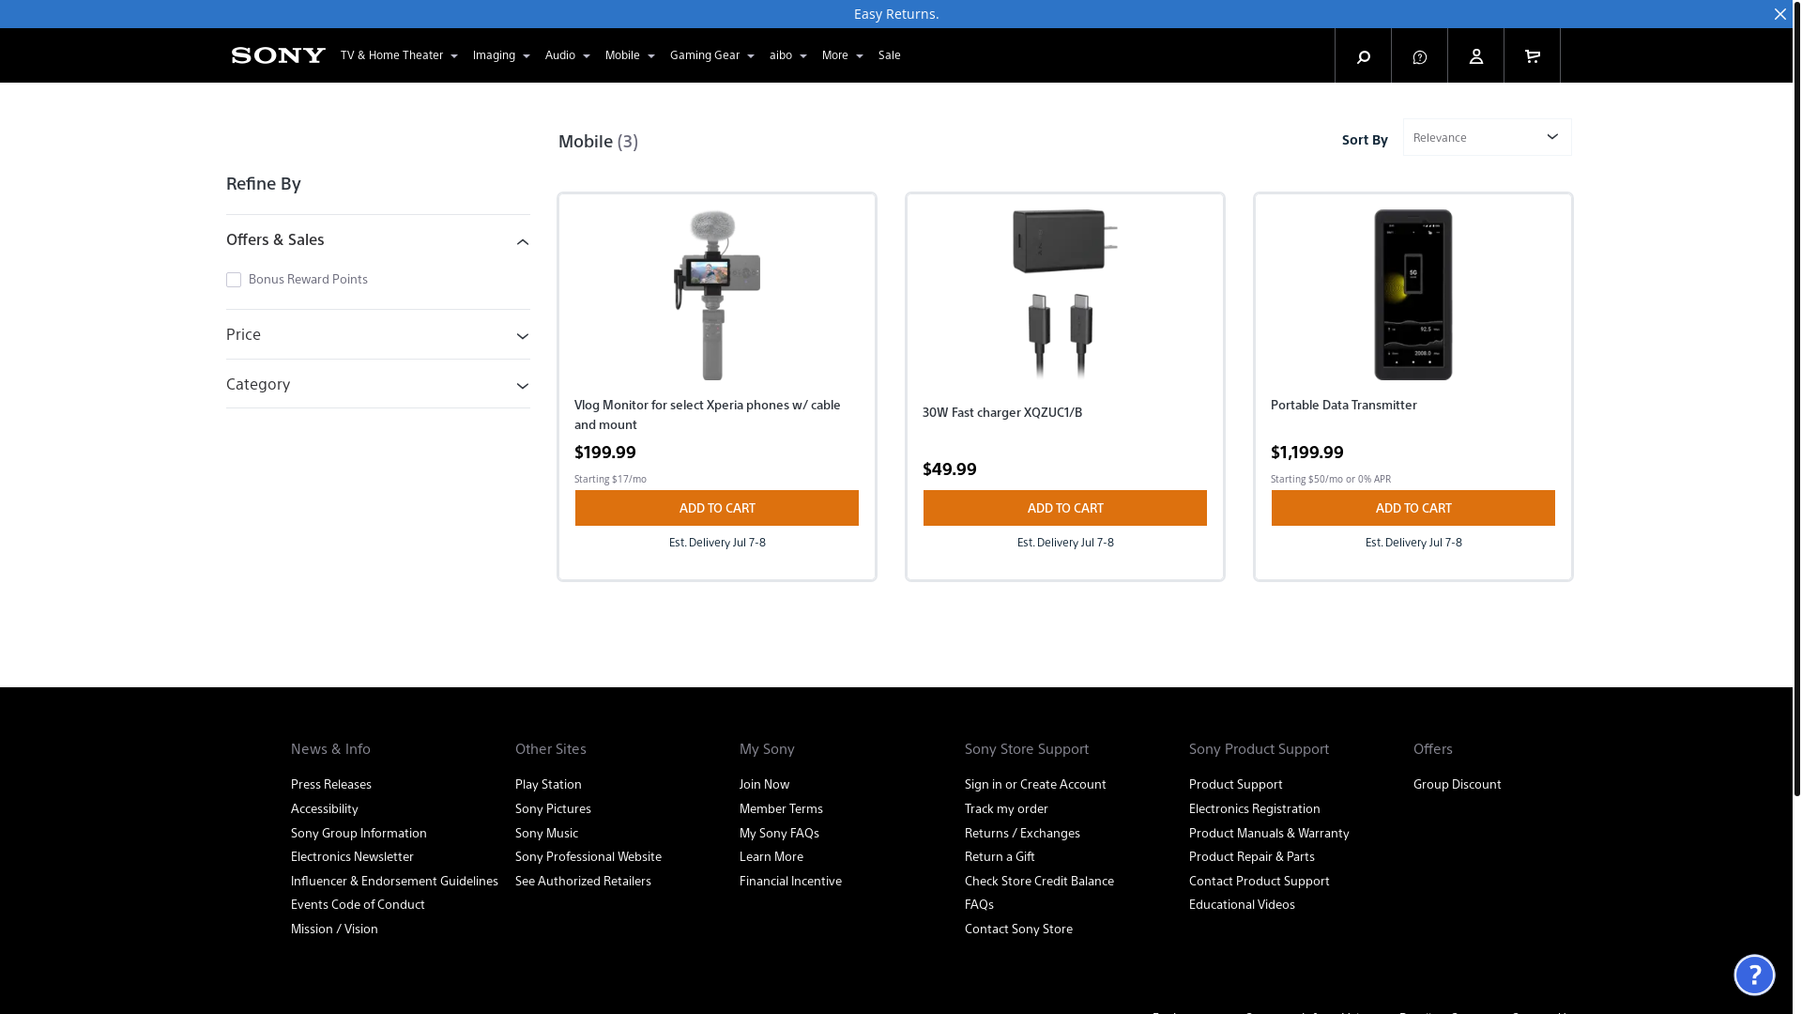The width and height of the screenshot is (1802, 1014).
Task: Open 30W Fast charger XQZUC1/B title
Action: pos(1001,413)
